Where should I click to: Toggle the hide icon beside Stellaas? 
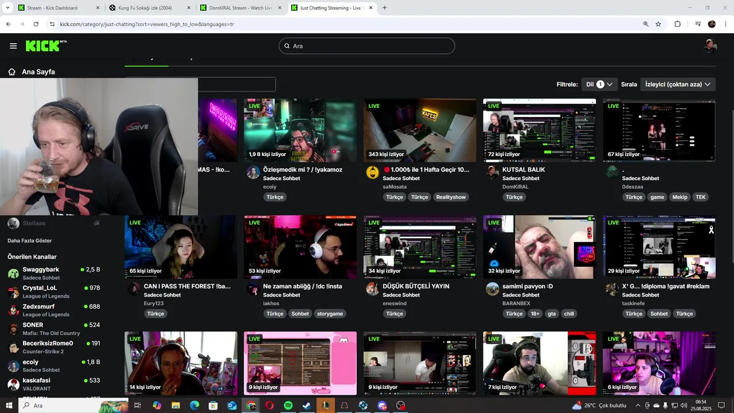tap(96, 223)
